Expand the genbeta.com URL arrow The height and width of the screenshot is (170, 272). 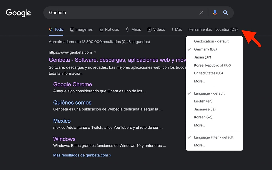pos(95,52)
